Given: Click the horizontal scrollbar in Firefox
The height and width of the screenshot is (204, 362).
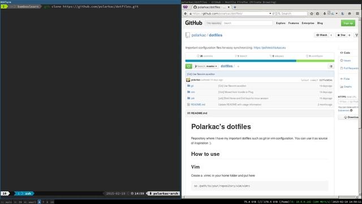Looking at the screenshot, I should (270, 197).
